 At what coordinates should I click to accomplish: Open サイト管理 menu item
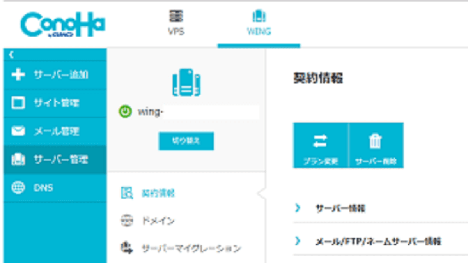pyautogui.click(x=55, y=103)
